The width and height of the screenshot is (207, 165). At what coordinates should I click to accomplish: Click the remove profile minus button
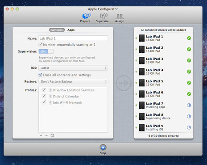tap(46, 135)
